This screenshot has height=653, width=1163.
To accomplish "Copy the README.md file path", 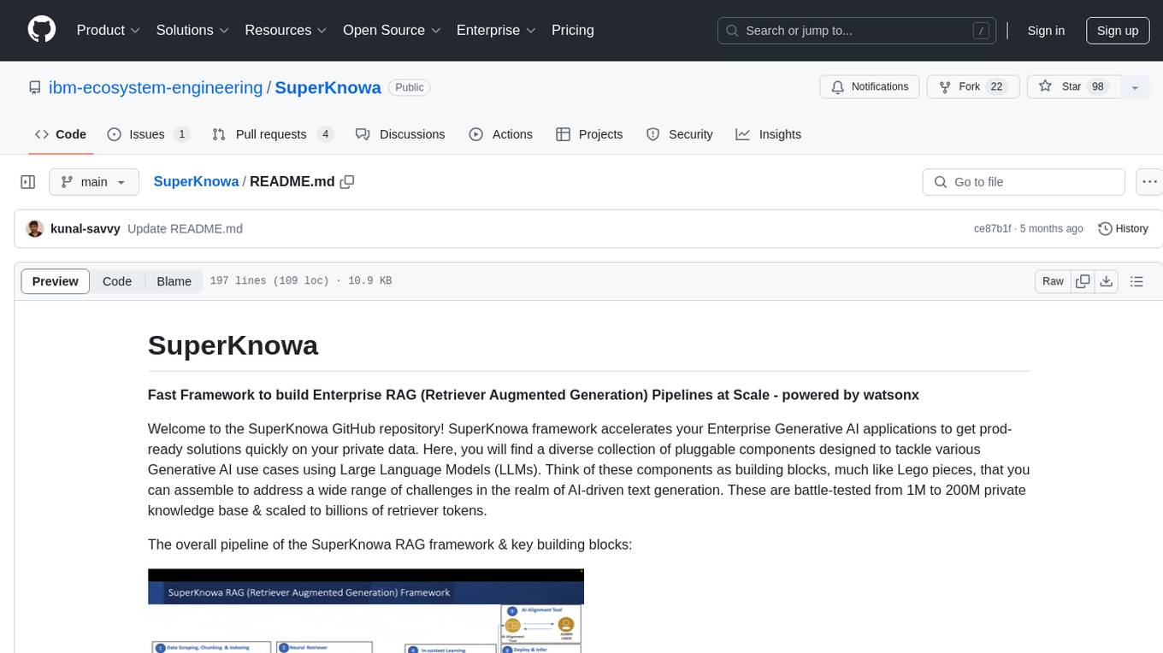I will pos(347,182).
